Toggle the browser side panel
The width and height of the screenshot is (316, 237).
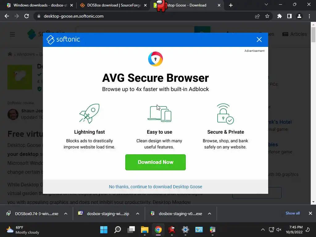pyautogui.click(x=289, y=16)
